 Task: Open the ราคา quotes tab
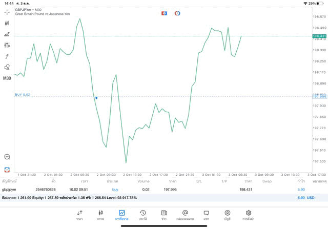click(79, 215)
